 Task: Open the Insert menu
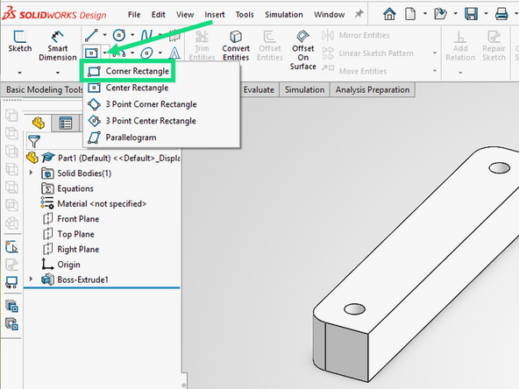coord(215,15)
